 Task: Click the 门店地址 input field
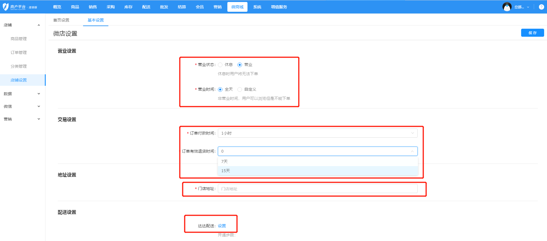tap(317, 189)
